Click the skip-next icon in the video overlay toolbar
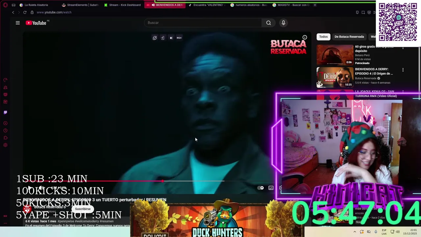This screenshot has width=421, height=237. (x=171, y=38)
